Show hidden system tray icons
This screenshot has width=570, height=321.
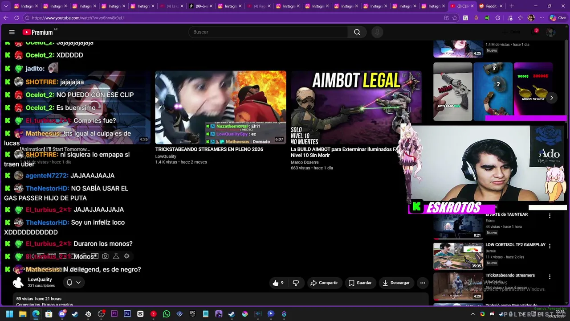tap(473, 314)
